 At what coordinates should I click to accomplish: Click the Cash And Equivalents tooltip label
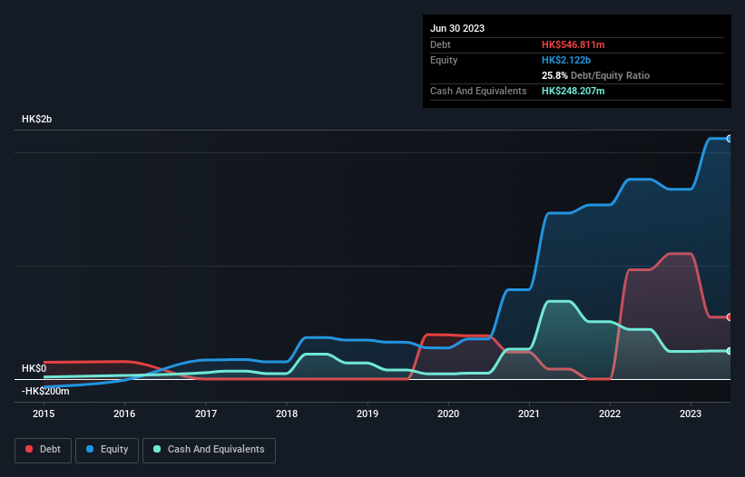tap(478, 91)
